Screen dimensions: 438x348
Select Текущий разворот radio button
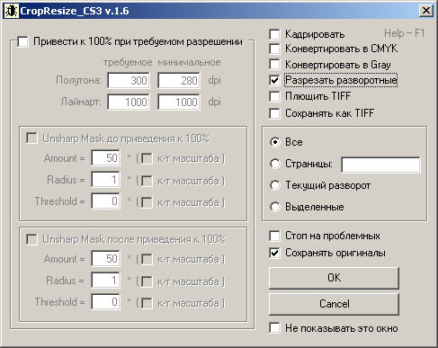tap(275, 185)
